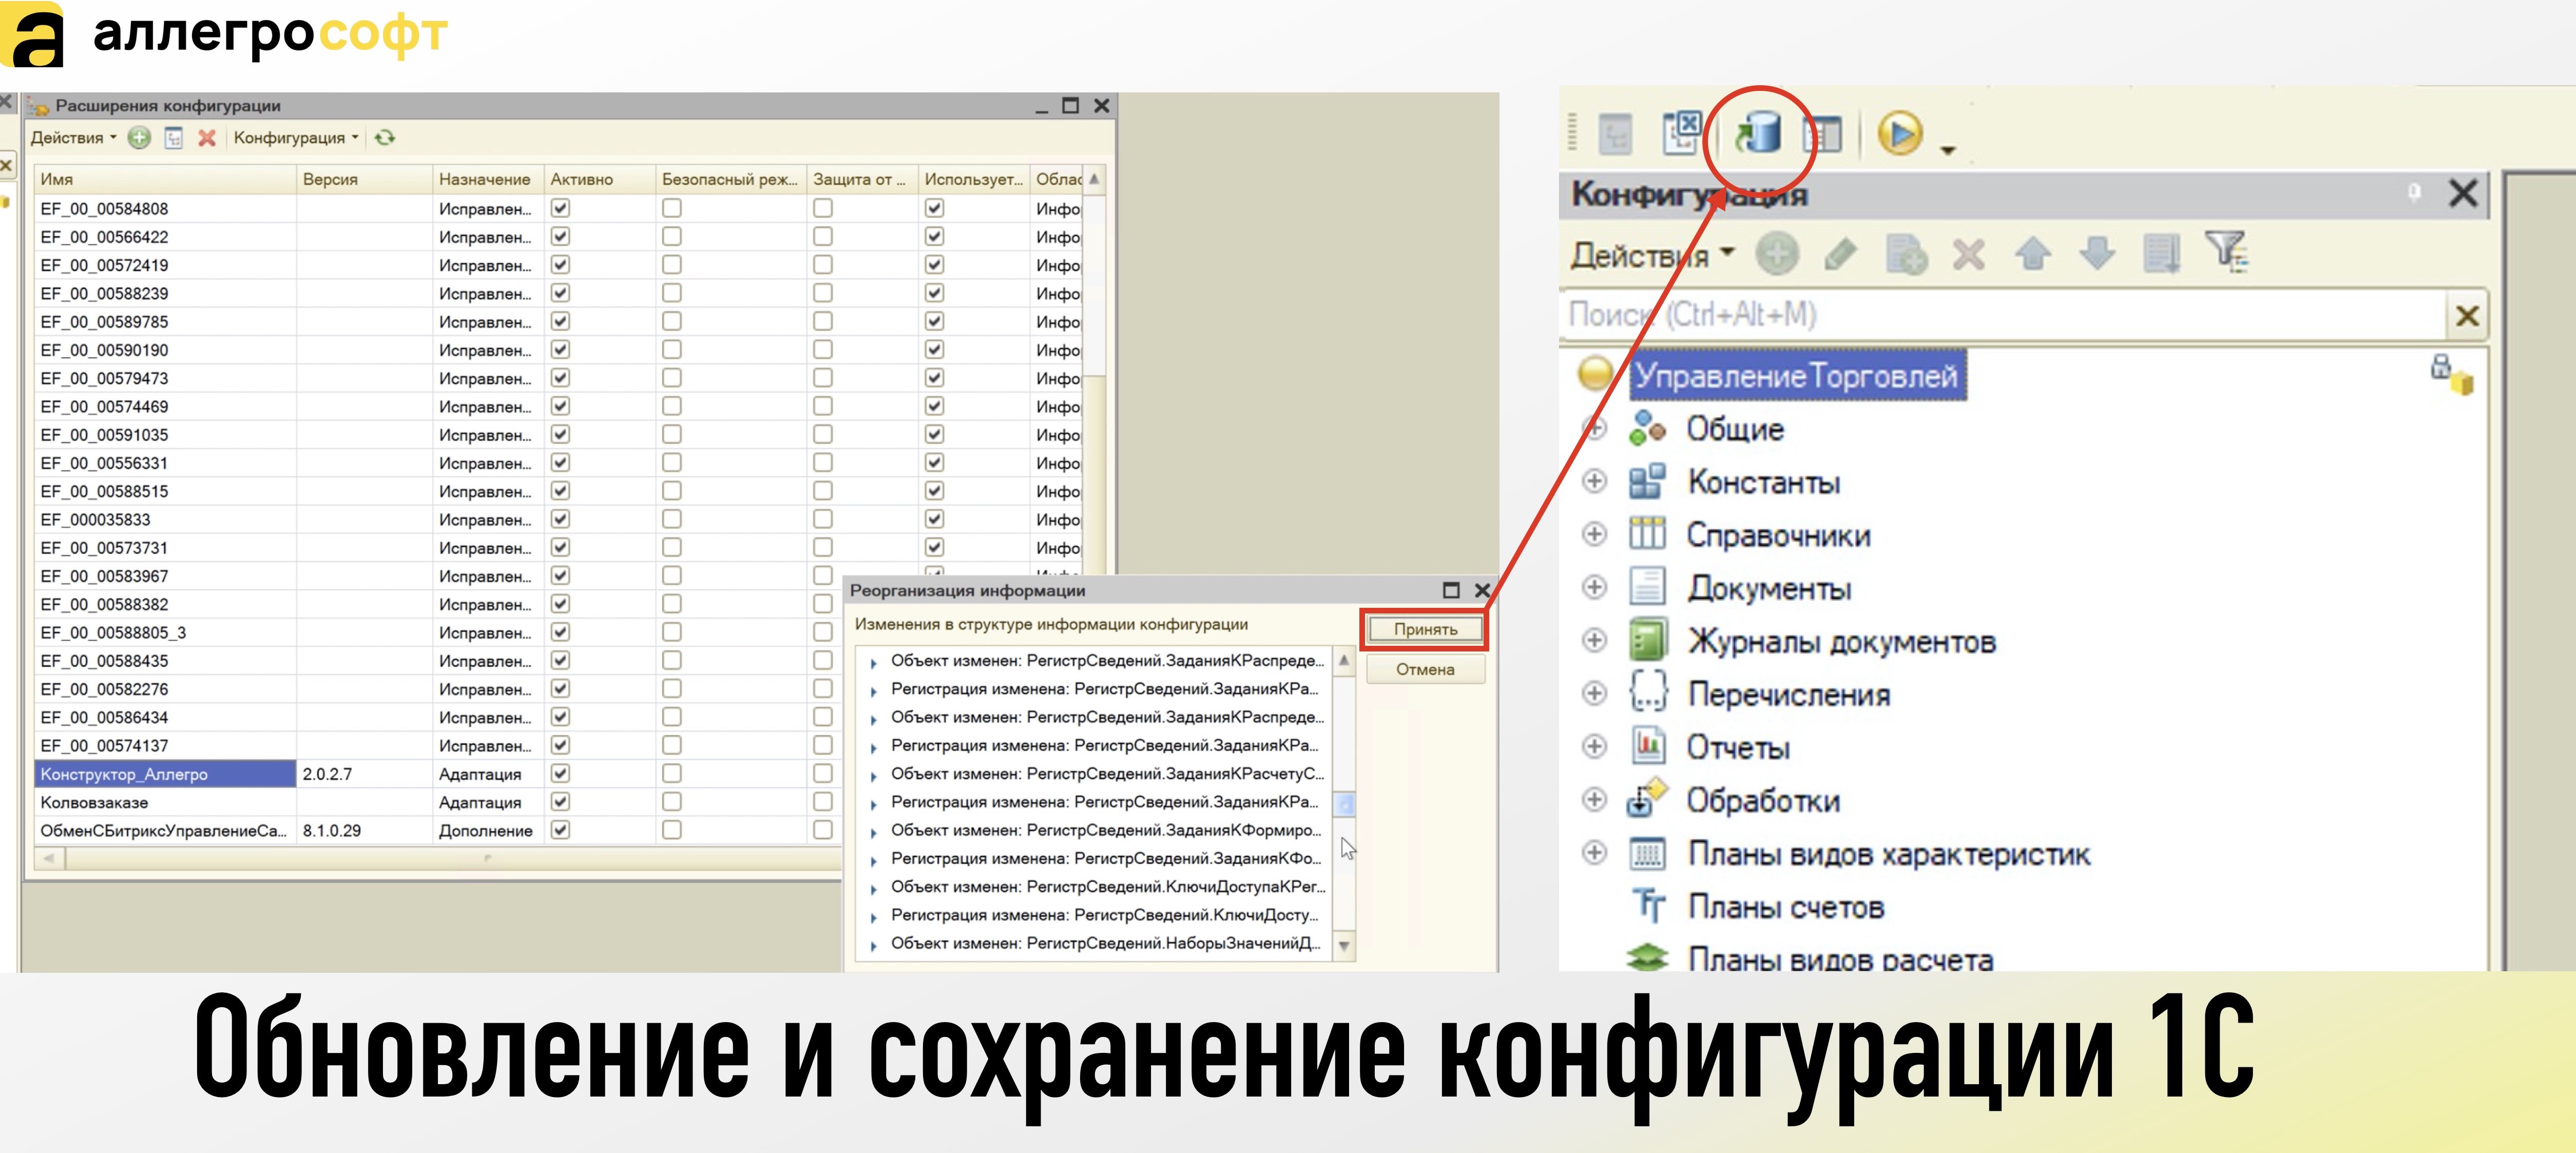The image size is (2576, 1153).
Task: Toggle Активно checkbox for Конструктор_Аллегро
Action: tap(561, 773)
